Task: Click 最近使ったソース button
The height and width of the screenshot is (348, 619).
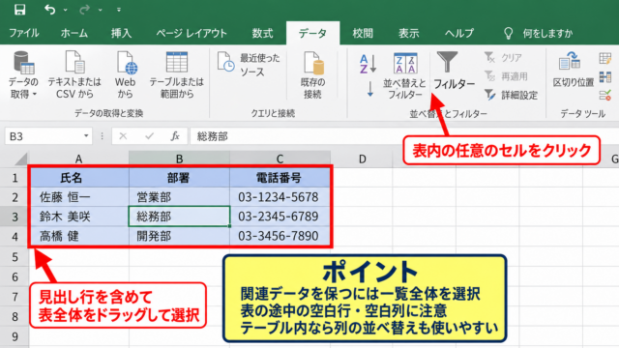Action: (249, 65)
